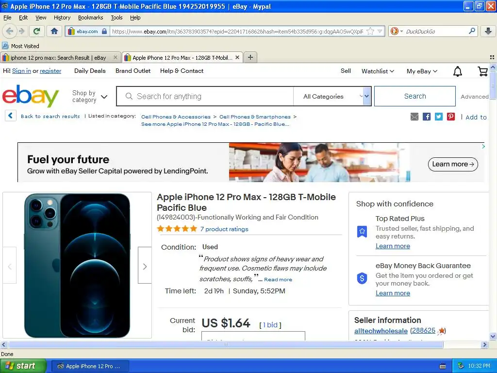Open the 1 bid link
Viewport: 497px width, 373px height.
tap(270, 325)
